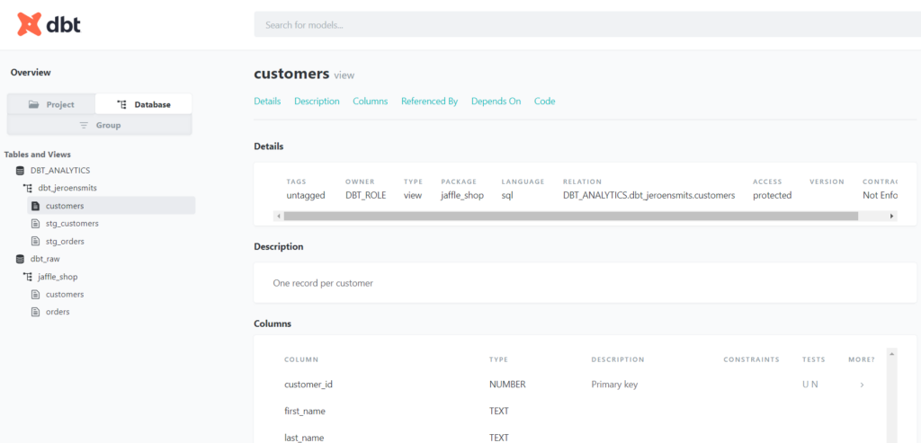
Task: Jump to the Depends On section link
Action: pyautogui.click(x=496, y=101)
